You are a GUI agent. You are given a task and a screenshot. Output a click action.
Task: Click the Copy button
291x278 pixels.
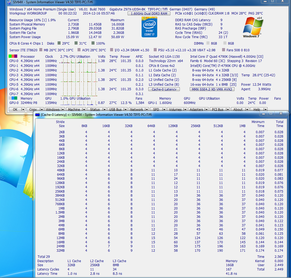pos(33,109)
